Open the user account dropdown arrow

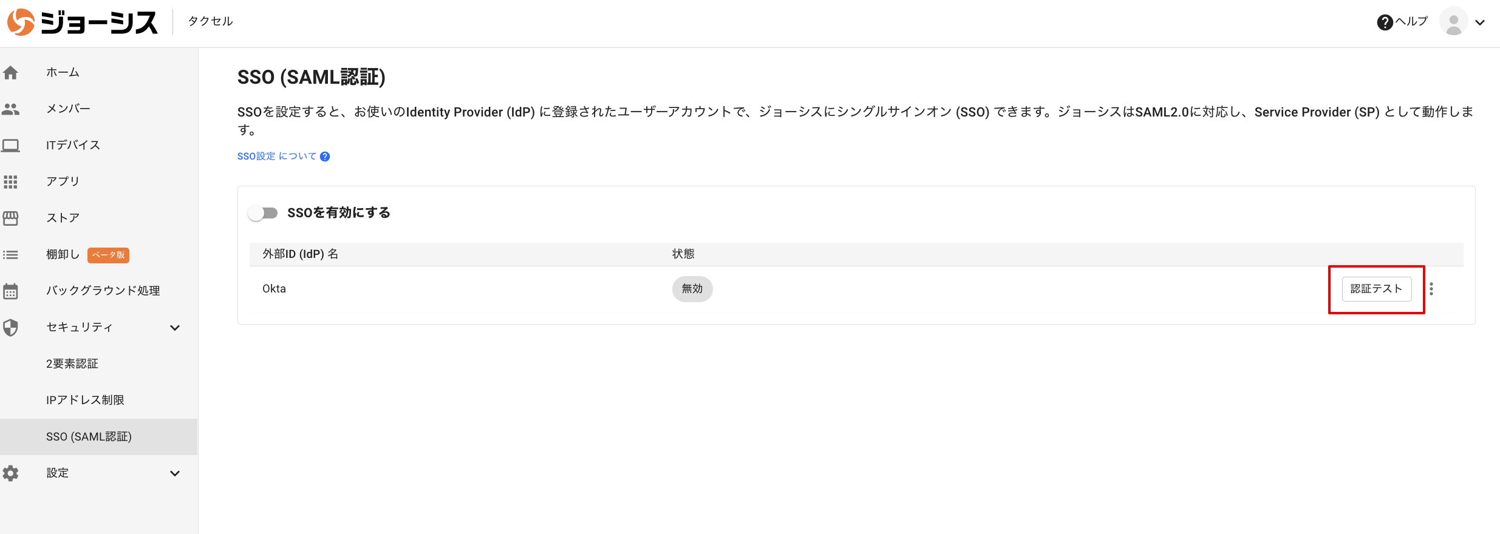click(1480, 23)
